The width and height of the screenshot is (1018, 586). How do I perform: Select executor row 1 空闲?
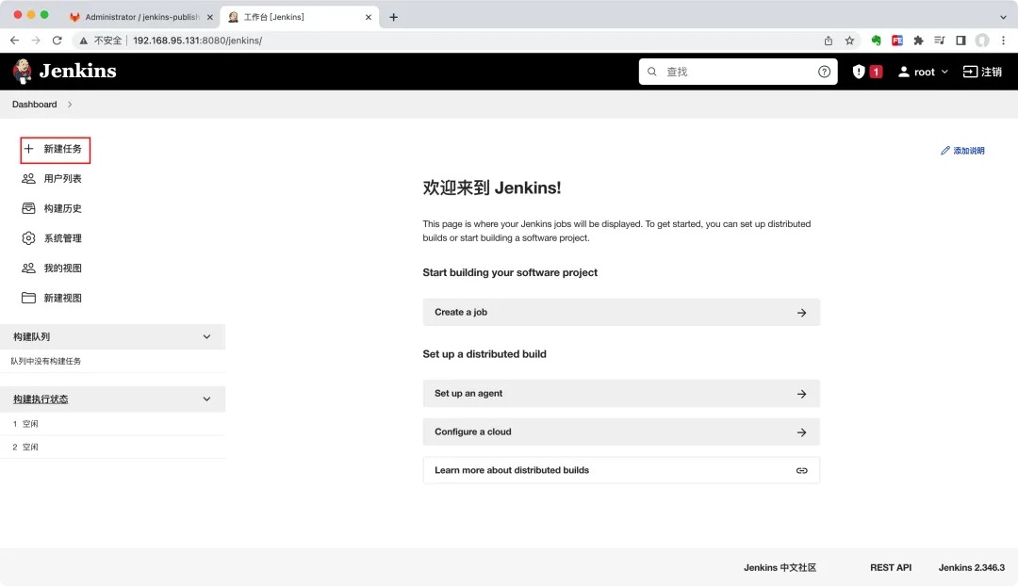point(113,424)
